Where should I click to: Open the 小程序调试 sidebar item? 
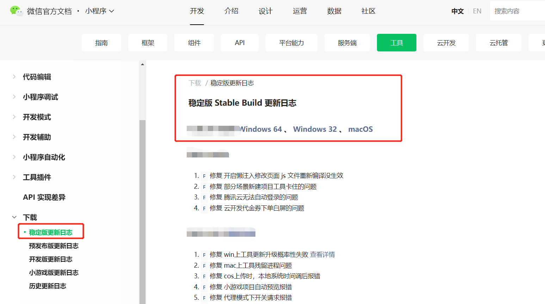[41, 97]
